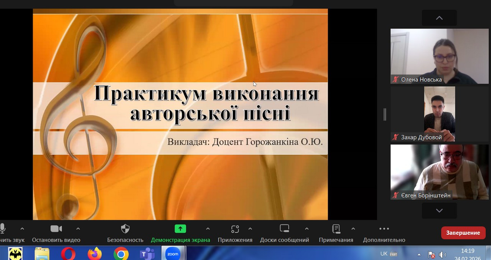
Task: Open Приложения apps icon
Action: [235, 229]
